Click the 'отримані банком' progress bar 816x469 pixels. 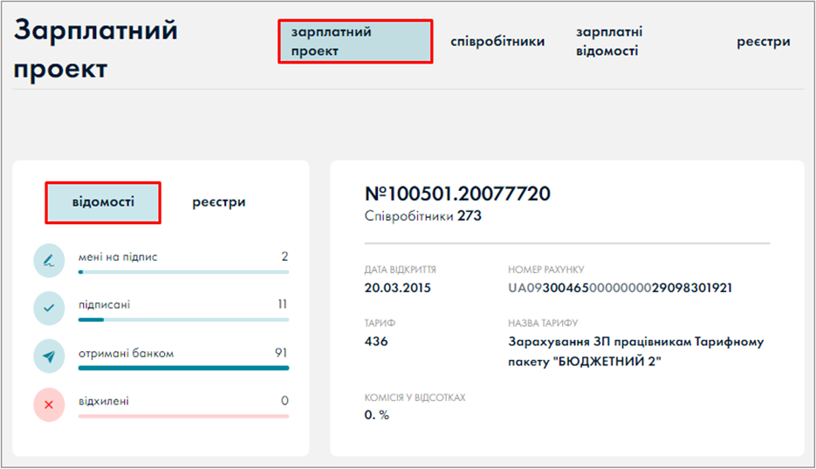pos(183,368)
